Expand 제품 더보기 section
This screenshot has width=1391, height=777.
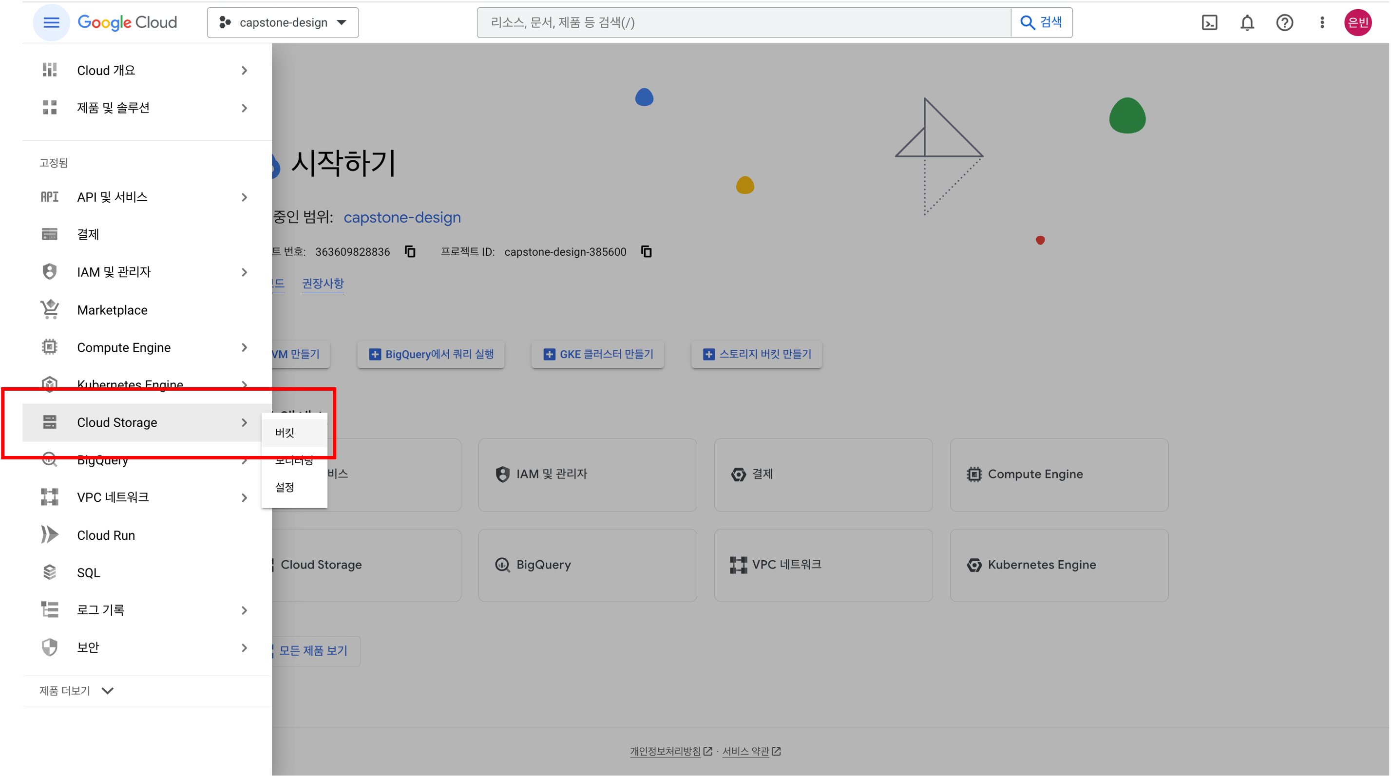click(76, 691)
